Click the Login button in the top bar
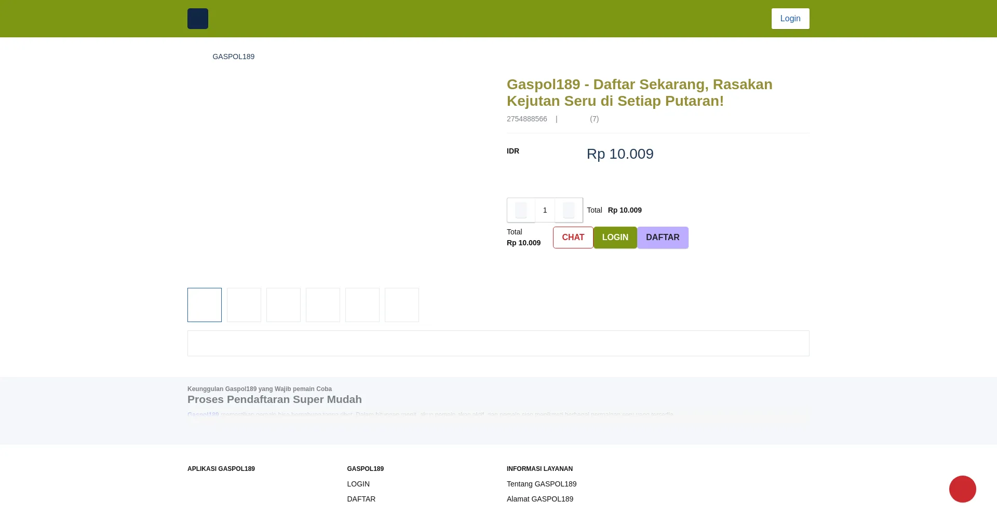 click(790, 18)
